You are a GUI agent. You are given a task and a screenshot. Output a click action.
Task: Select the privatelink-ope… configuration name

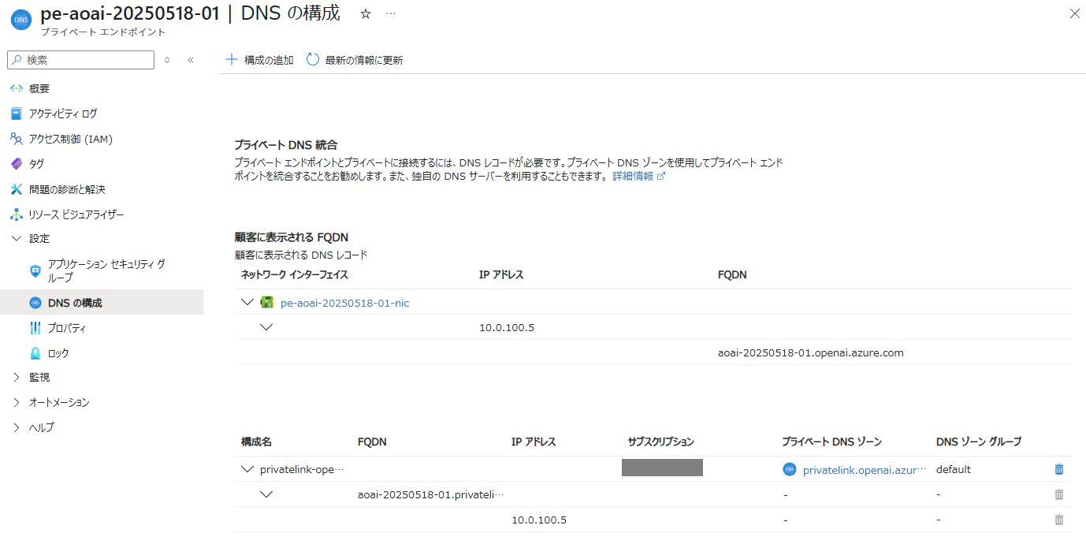pos(303,469)
